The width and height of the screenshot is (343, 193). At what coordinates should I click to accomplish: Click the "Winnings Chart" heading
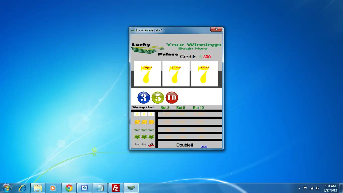pos(143,107)
